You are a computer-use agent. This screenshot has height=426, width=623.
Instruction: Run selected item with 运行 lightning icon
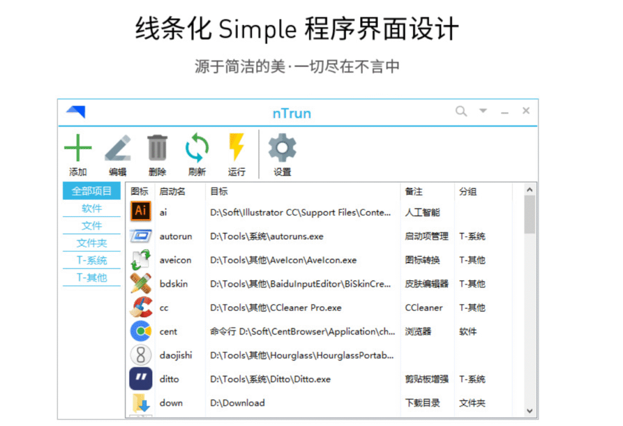237,147
